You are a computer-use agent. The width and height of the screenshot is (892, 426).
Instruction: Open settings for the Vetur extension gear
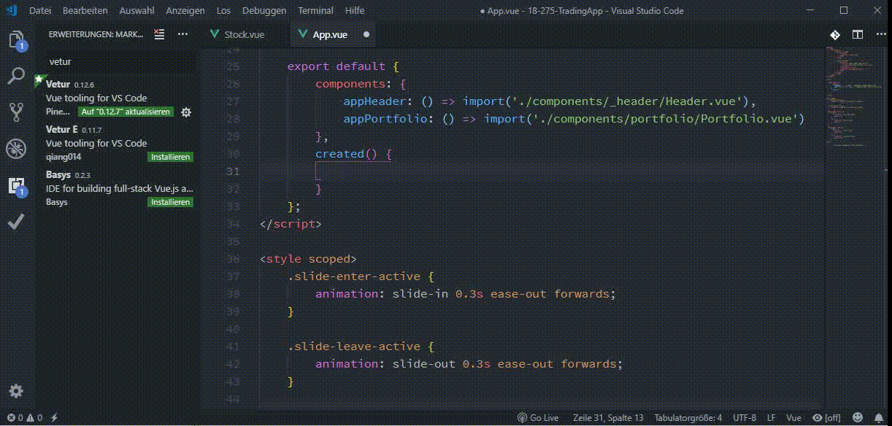(186, 112)
